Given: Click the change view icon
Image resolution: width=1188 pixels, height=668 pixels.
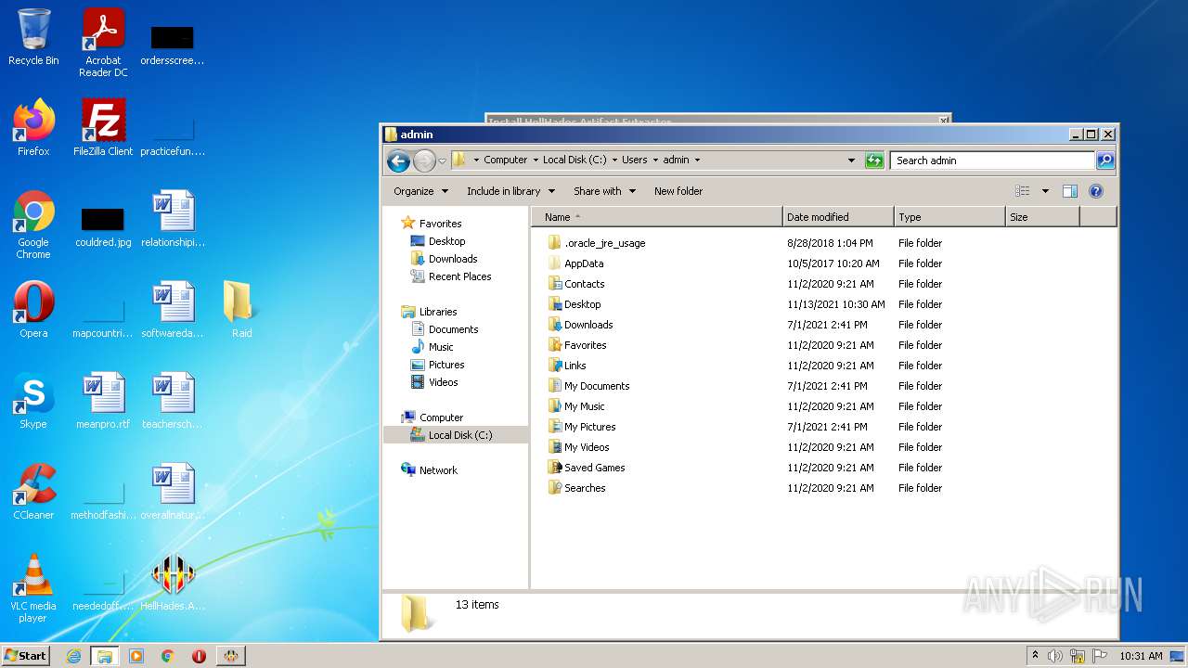Looking at the screenshot, I should click(x=1023, y=191).
